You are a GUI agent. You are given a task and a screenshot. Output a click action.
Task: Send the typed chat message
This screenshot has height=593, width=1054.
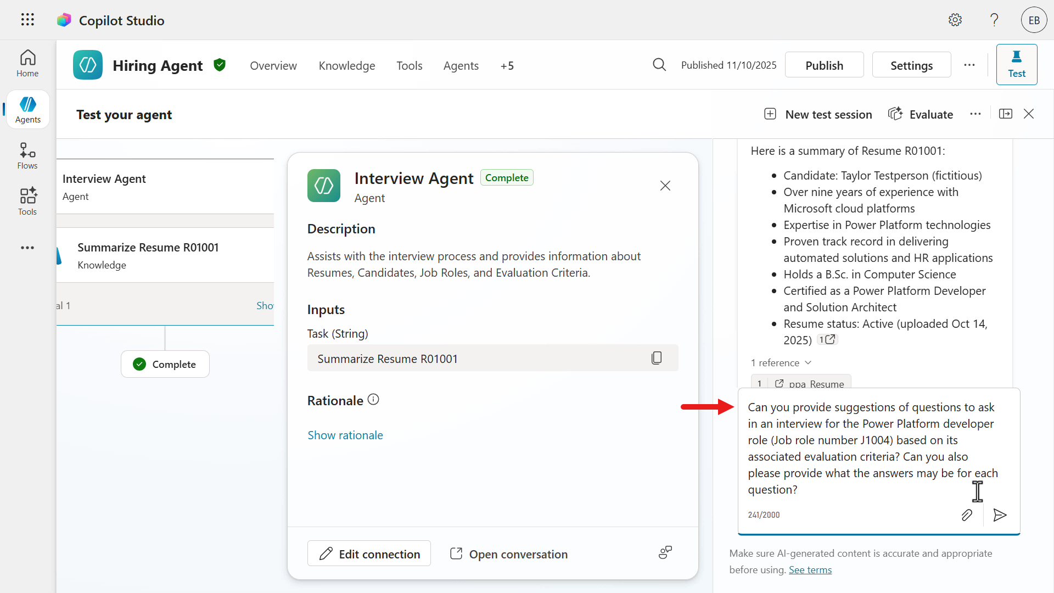(1000, 515)
